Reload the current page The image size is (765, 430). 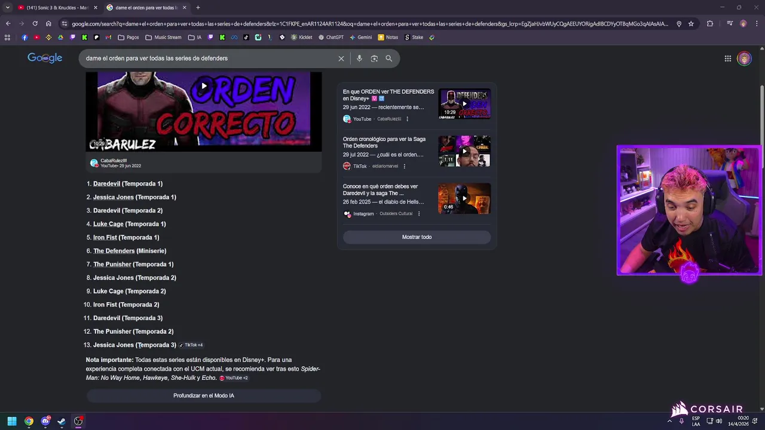tap(35, 24)
